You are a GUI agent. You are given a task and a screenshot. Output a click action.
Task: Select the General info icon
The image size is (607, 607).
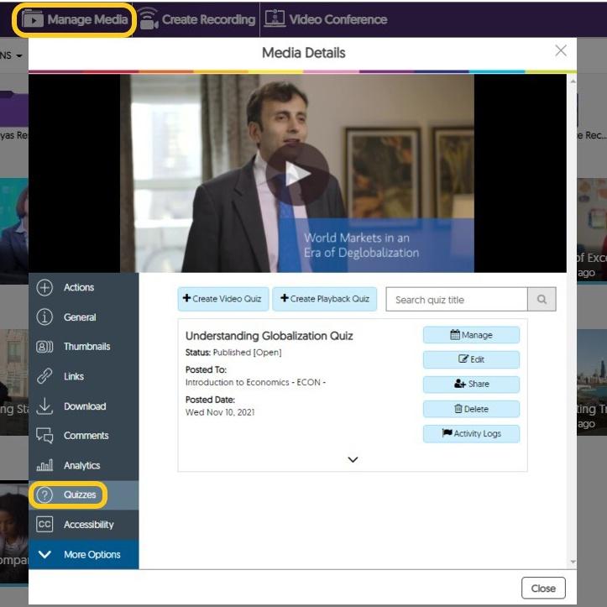click(45, 317)
